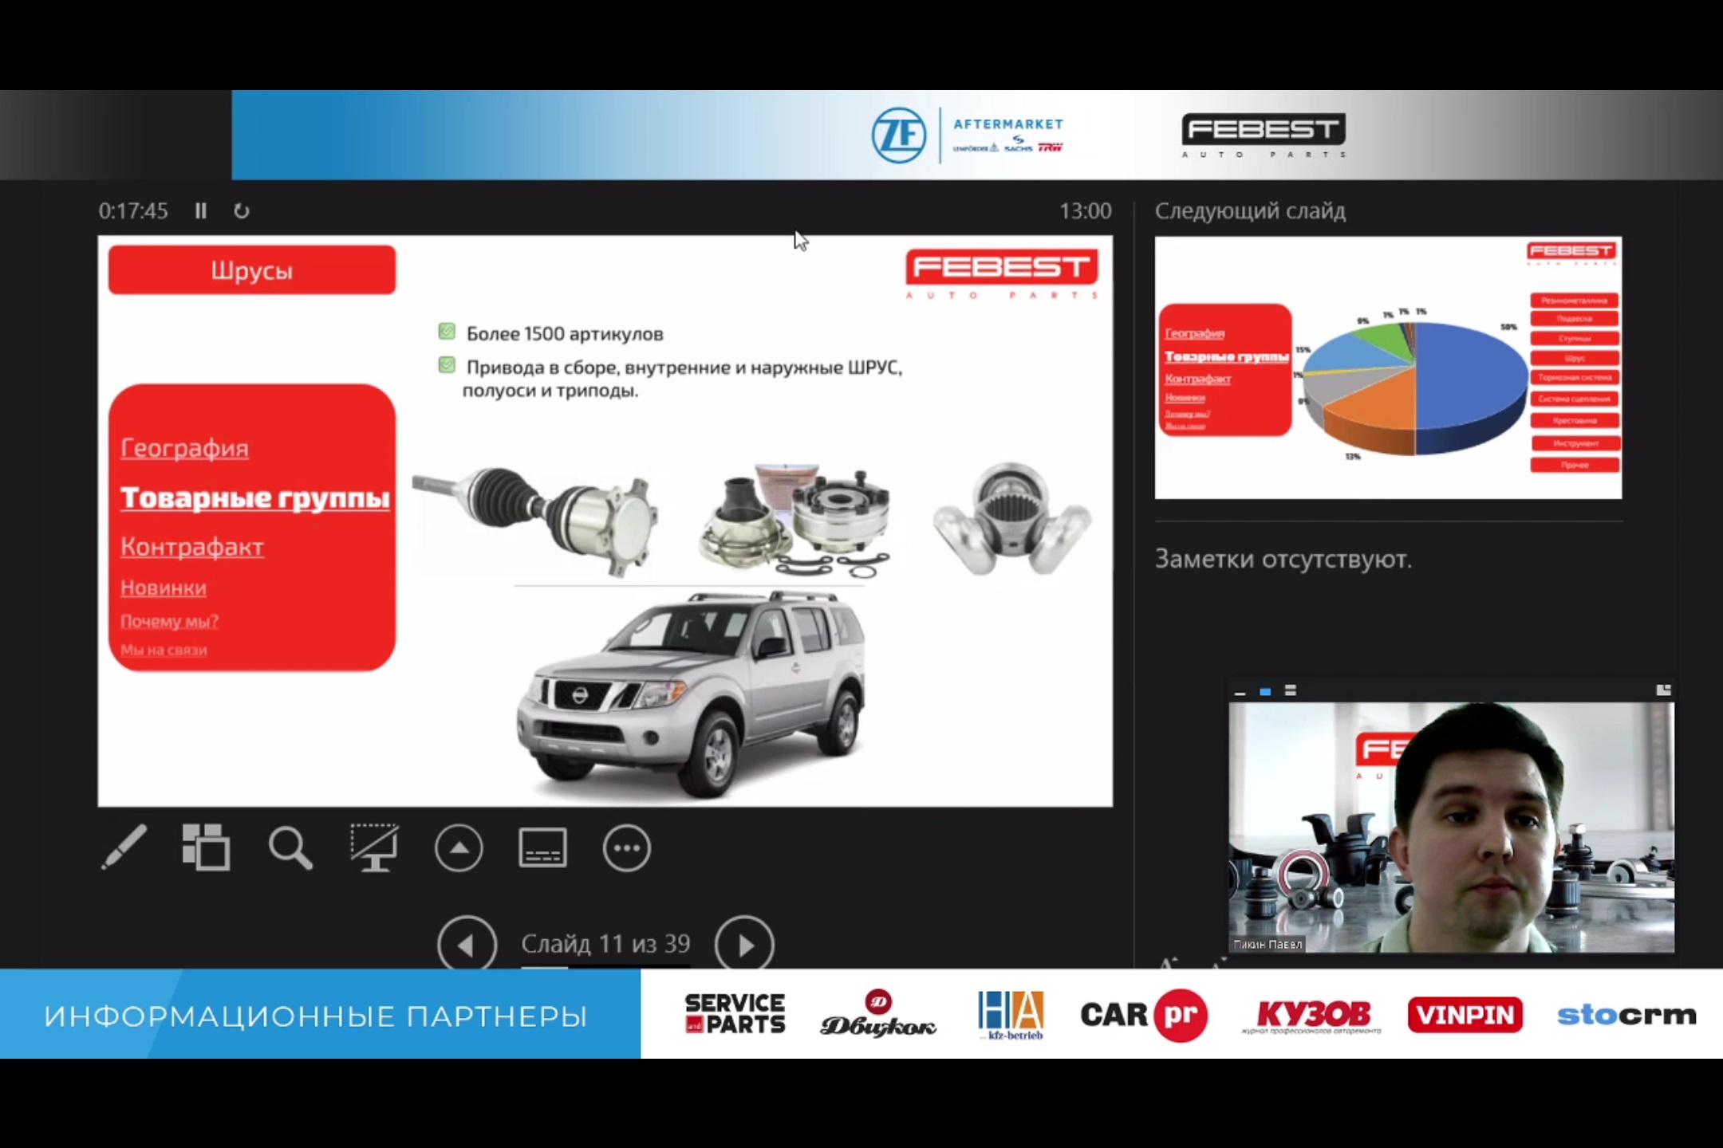Hide the floating webcam video panel
This screenshot has height=1148, width=1723.
click(1240, 691)
